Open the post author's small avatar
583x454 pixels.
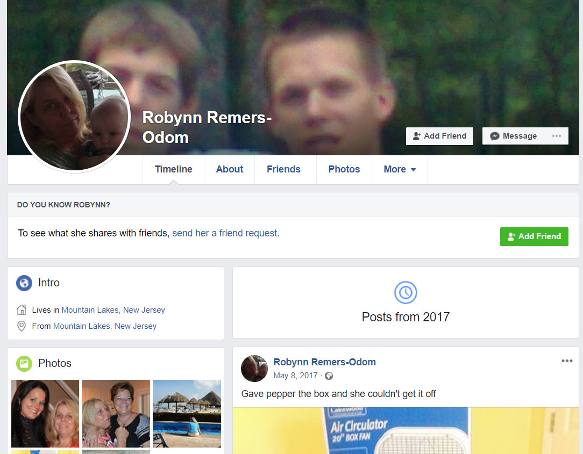point(254,369)
